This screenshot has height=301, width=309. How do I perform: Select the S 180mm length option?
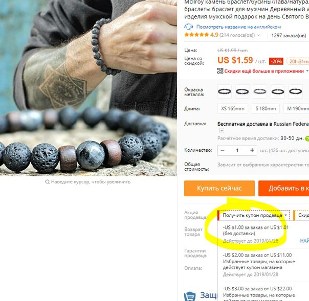click(x=266, y=109)
